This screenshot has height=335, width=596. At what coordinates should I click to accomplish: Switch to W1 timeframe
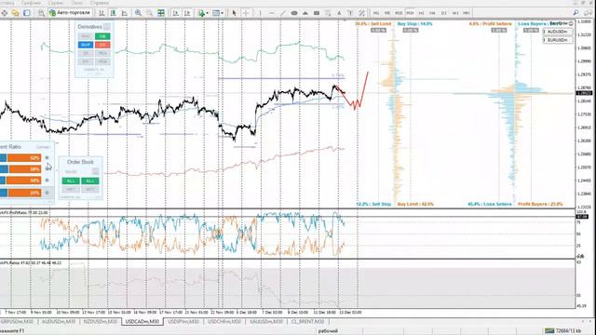[x=455, y=13]
